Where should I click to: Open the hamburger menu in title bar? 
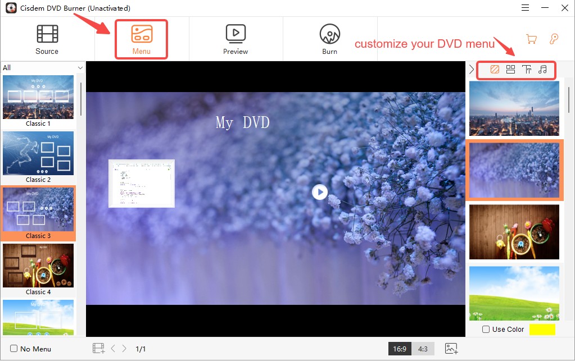pyautogui.click(x=525, y=8)
